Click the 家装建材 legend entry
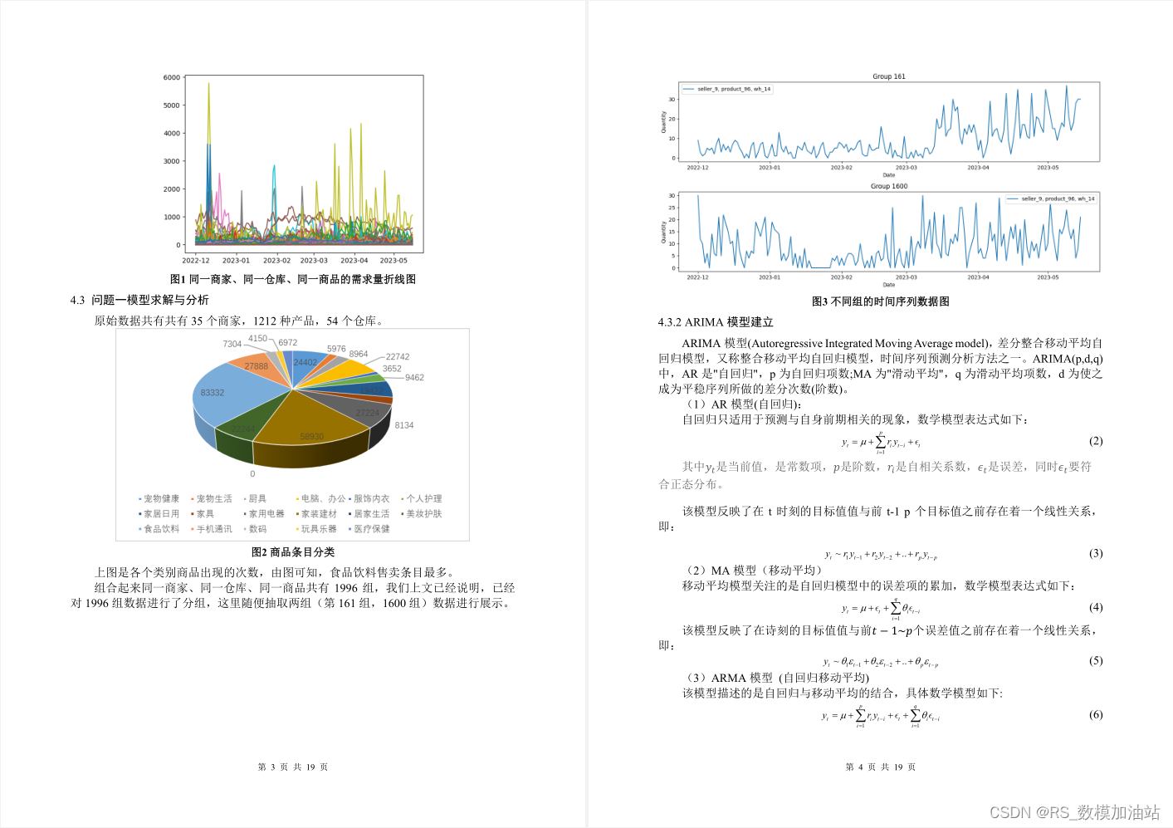1173x828 pixels. point(316,514)
